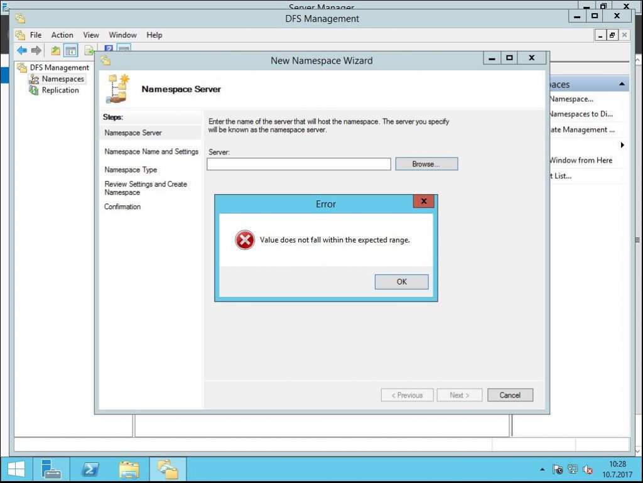643x483 pixels.
Task: Click the red error icon in the Error dialog
Action: click(x=245, y=240)
